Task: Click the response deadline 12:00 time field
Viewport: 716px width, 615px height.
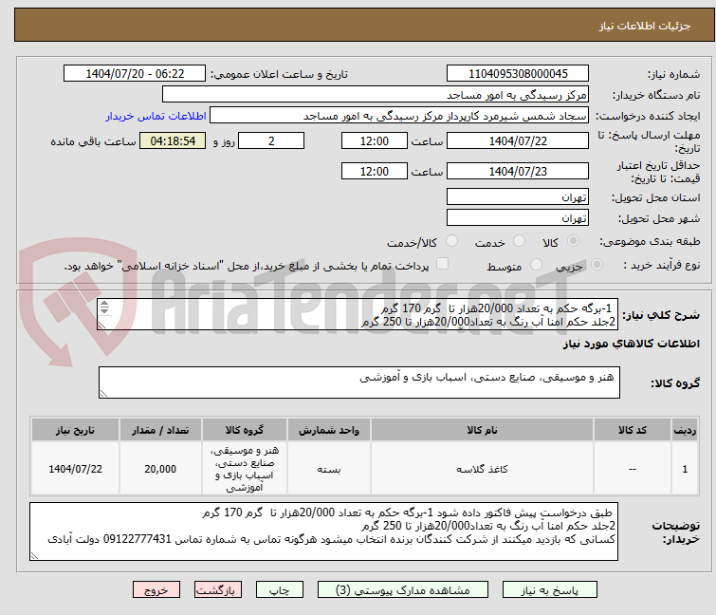Action: point(374,140)
